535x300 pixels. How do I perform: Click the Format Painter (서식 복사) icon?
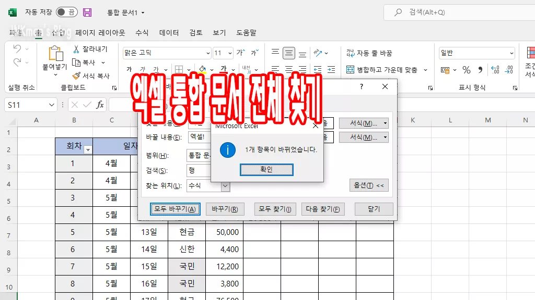pyautogui.click(x=76, y=76)
